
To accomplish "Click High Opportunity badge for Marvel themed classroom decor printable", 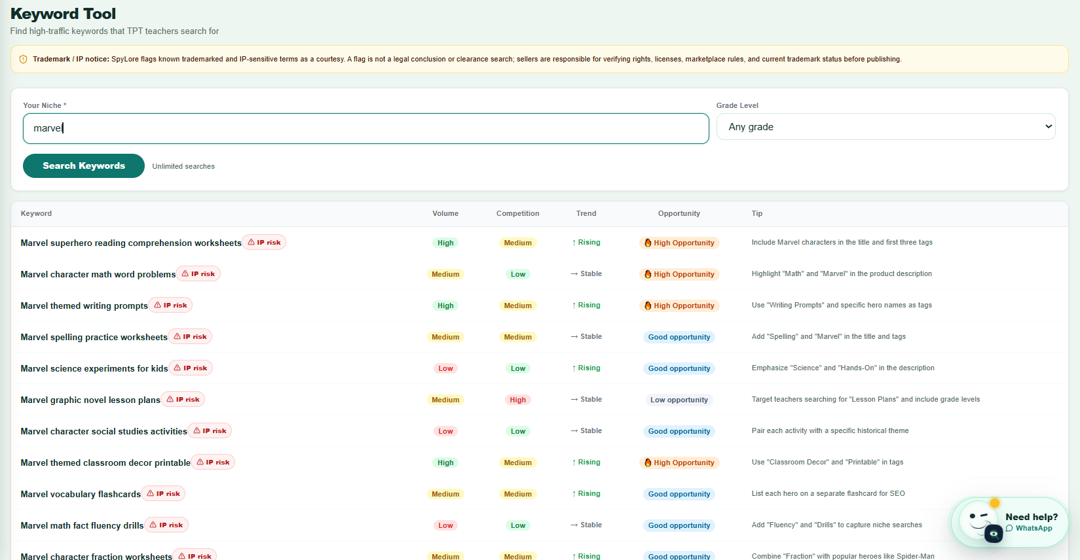I will 679,463.
